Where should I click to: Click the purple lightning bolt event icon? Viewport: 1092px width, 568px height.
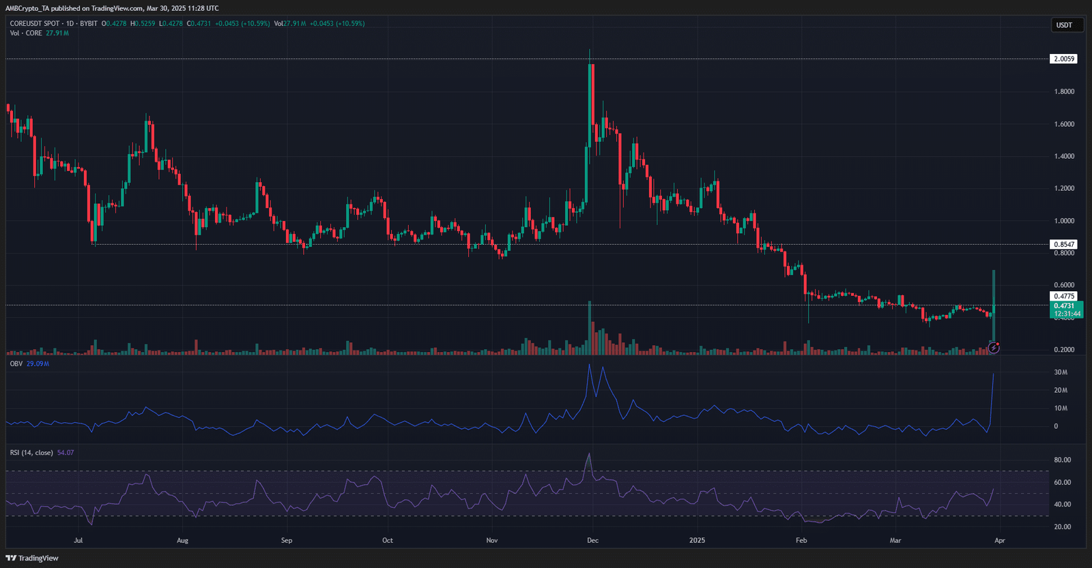(994, 348)
